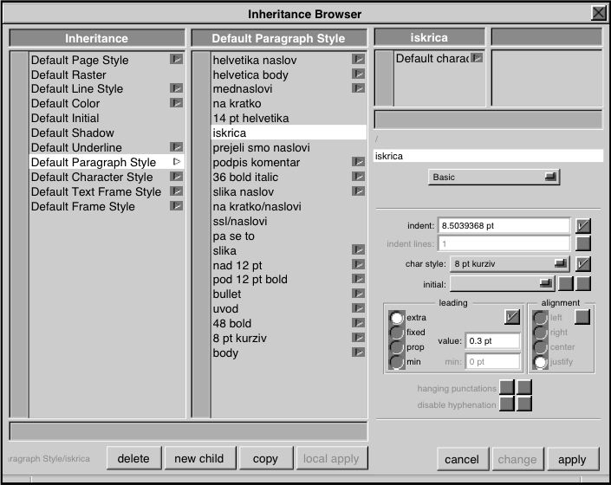Toggle the indent lines checkbox
Image resolution: width=611 pixels, height=485 pixels.
[x=583, y=243]
